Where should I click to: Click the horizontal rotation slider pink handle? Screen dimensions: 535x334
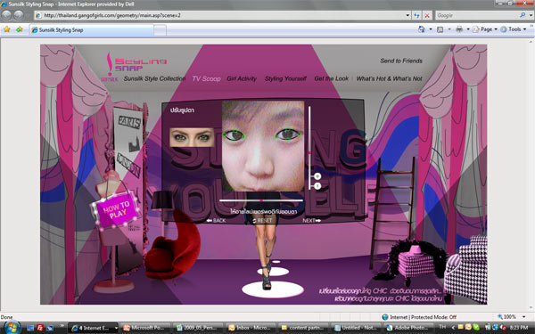tap(261, 200)
